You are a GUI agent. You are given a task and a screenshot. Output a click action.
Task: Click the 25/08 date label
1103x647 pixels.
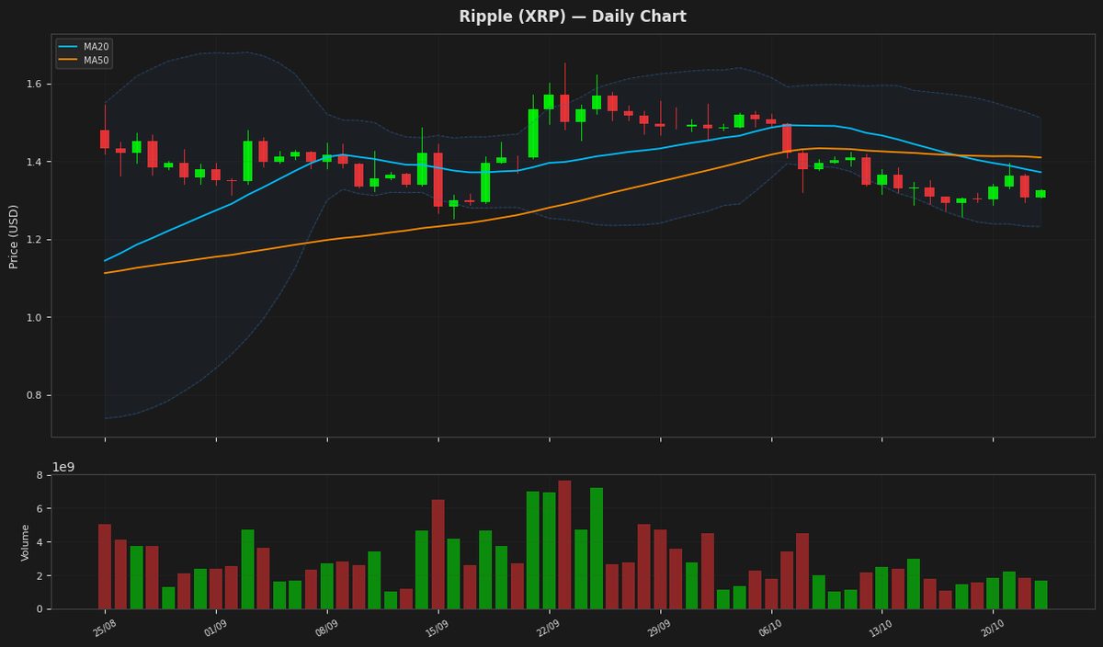104,628
